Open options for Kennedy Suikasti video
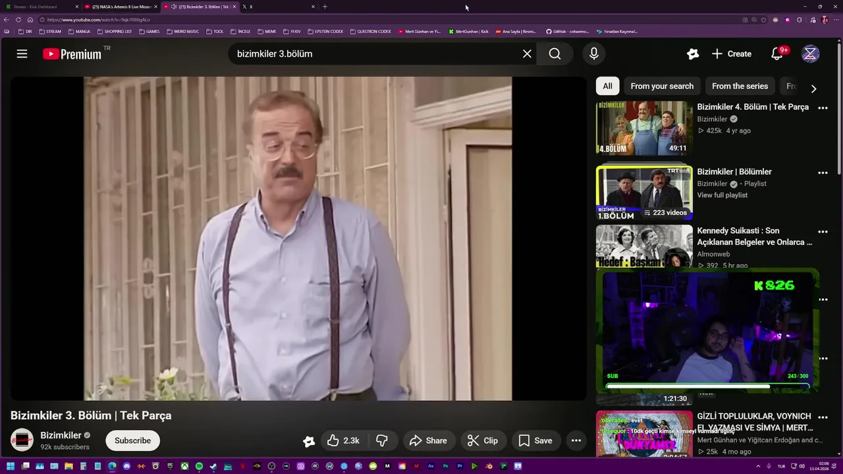The height and width of the screenshot is (474, 843). point(823,232)
